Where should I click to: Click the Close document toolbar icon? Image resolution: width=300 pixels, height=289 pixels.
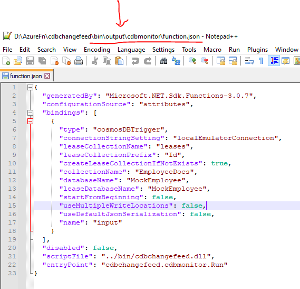pyautogui.click(x=54, y=61)
